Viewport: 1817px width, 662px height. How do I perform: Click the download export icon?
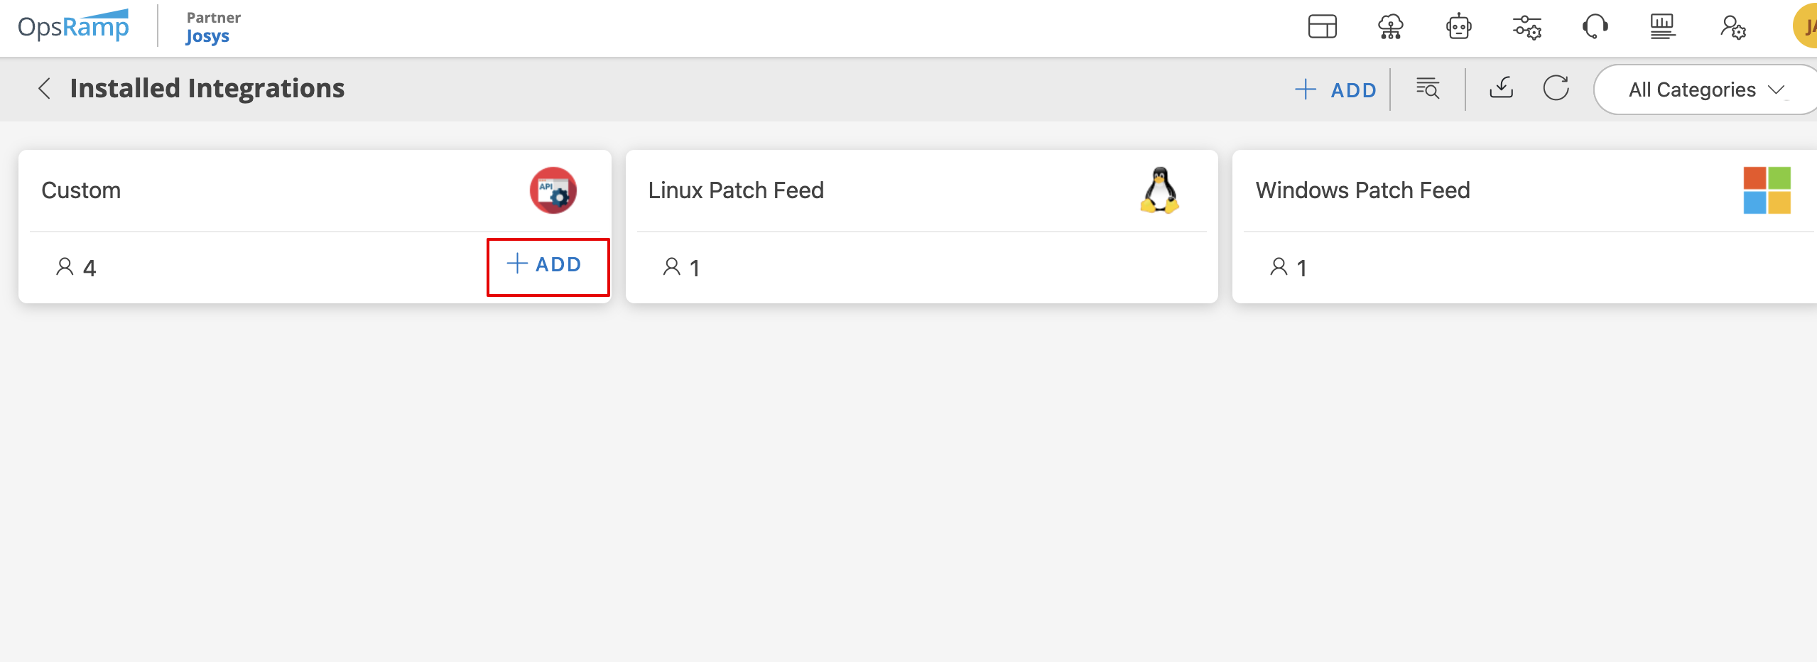pos(1501,88)
